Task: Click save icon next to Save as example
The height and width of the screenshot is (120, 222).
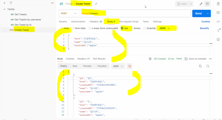Action: coord(186,59)
